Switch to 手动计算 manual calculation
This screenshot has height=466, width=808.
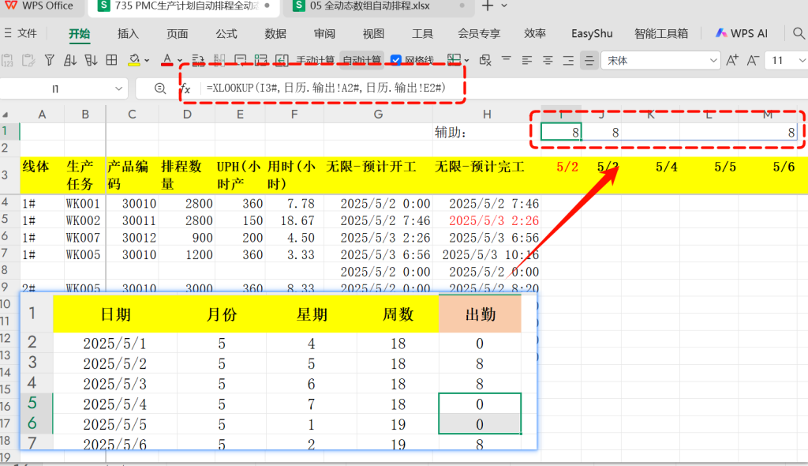315,60
